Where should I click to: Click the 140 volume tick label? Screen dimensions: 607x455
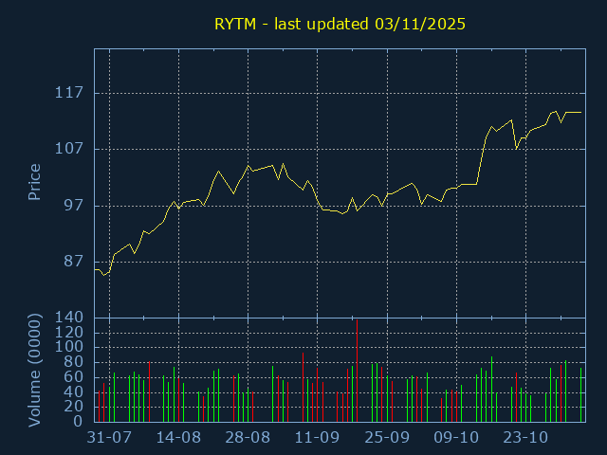(70, 318)
